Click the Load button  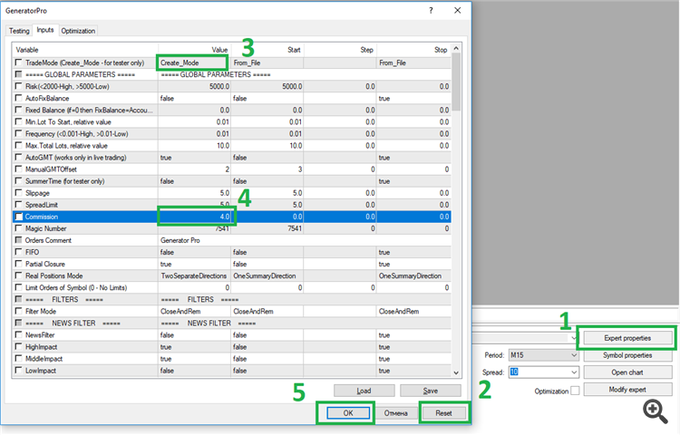[364, 391]
